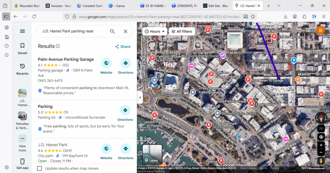Open the browser extensions icon
The width and height of the screenshot is (330, 173).
tap(304, 16)
